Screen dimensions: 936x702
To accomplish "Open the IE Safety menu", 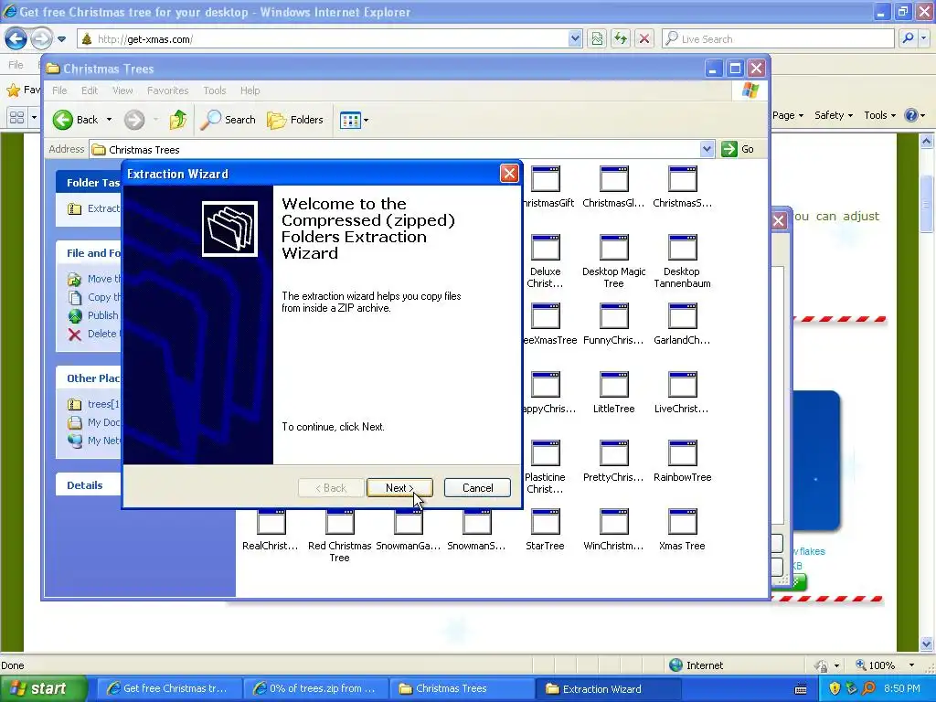I will [834, 115].
